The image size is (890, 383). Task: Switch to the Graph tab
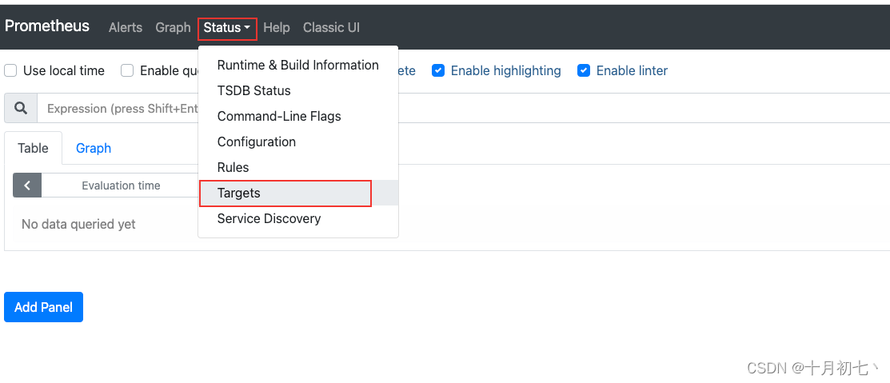[x=94, y=148]
